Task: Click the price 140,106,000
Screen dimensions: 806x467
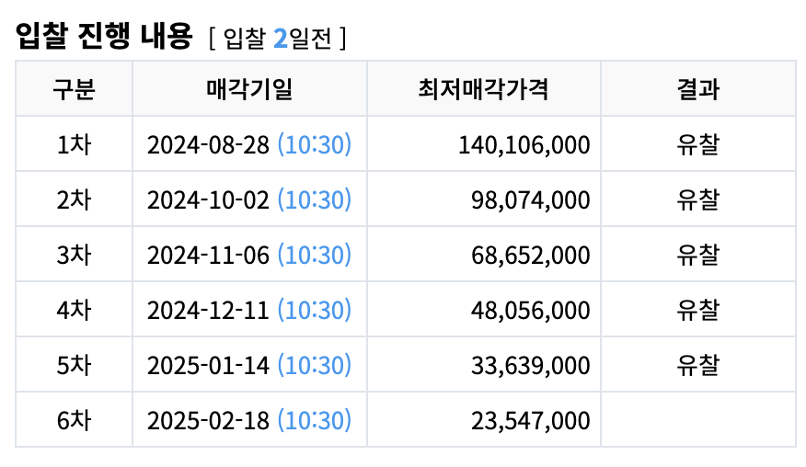Action: 524,144
